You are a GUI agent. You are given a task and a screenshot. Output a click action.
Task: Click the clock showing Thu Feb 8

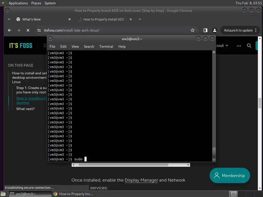coord(248,3)
